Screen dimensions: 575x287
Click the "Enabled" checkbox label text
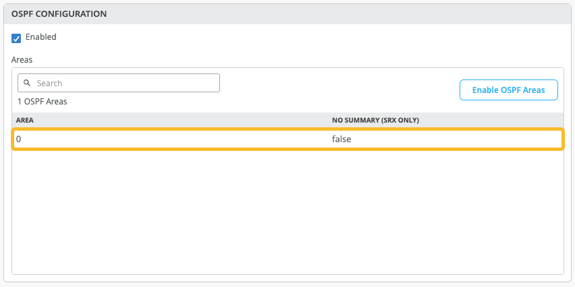tap(40, 37)
